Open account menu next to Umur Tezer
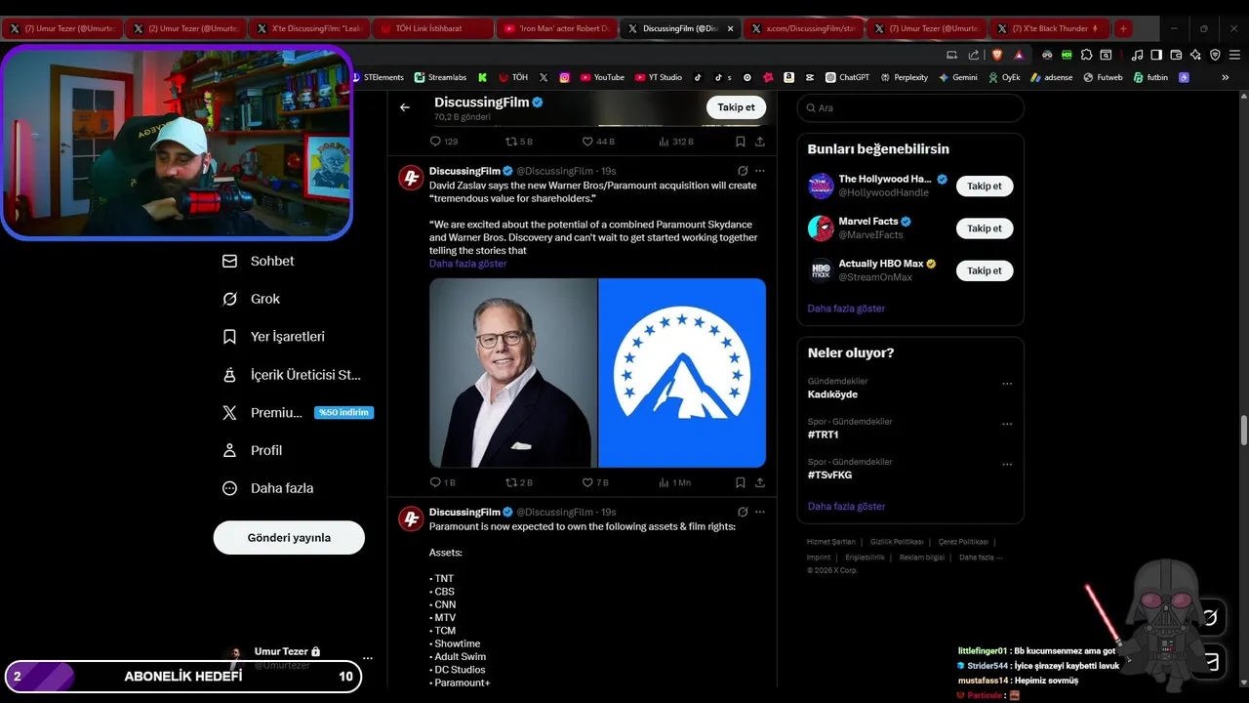This screenshot has width=1249, height=703. (368, 658)
